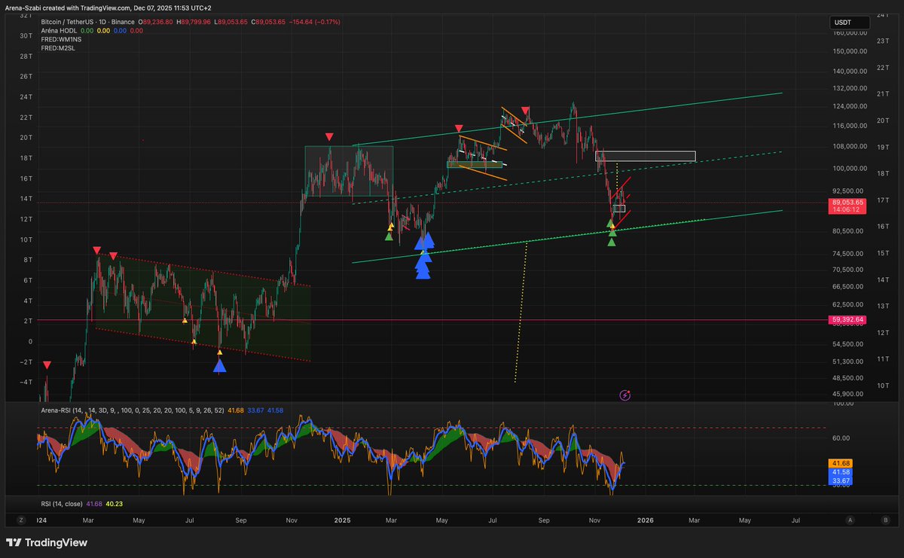Click the 2025 label on time axis

[343, 520]
